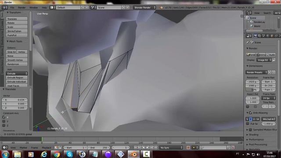Screen dimensions: 281x158
Task: Open the timeline Playback menu
Action: point(47,147)
